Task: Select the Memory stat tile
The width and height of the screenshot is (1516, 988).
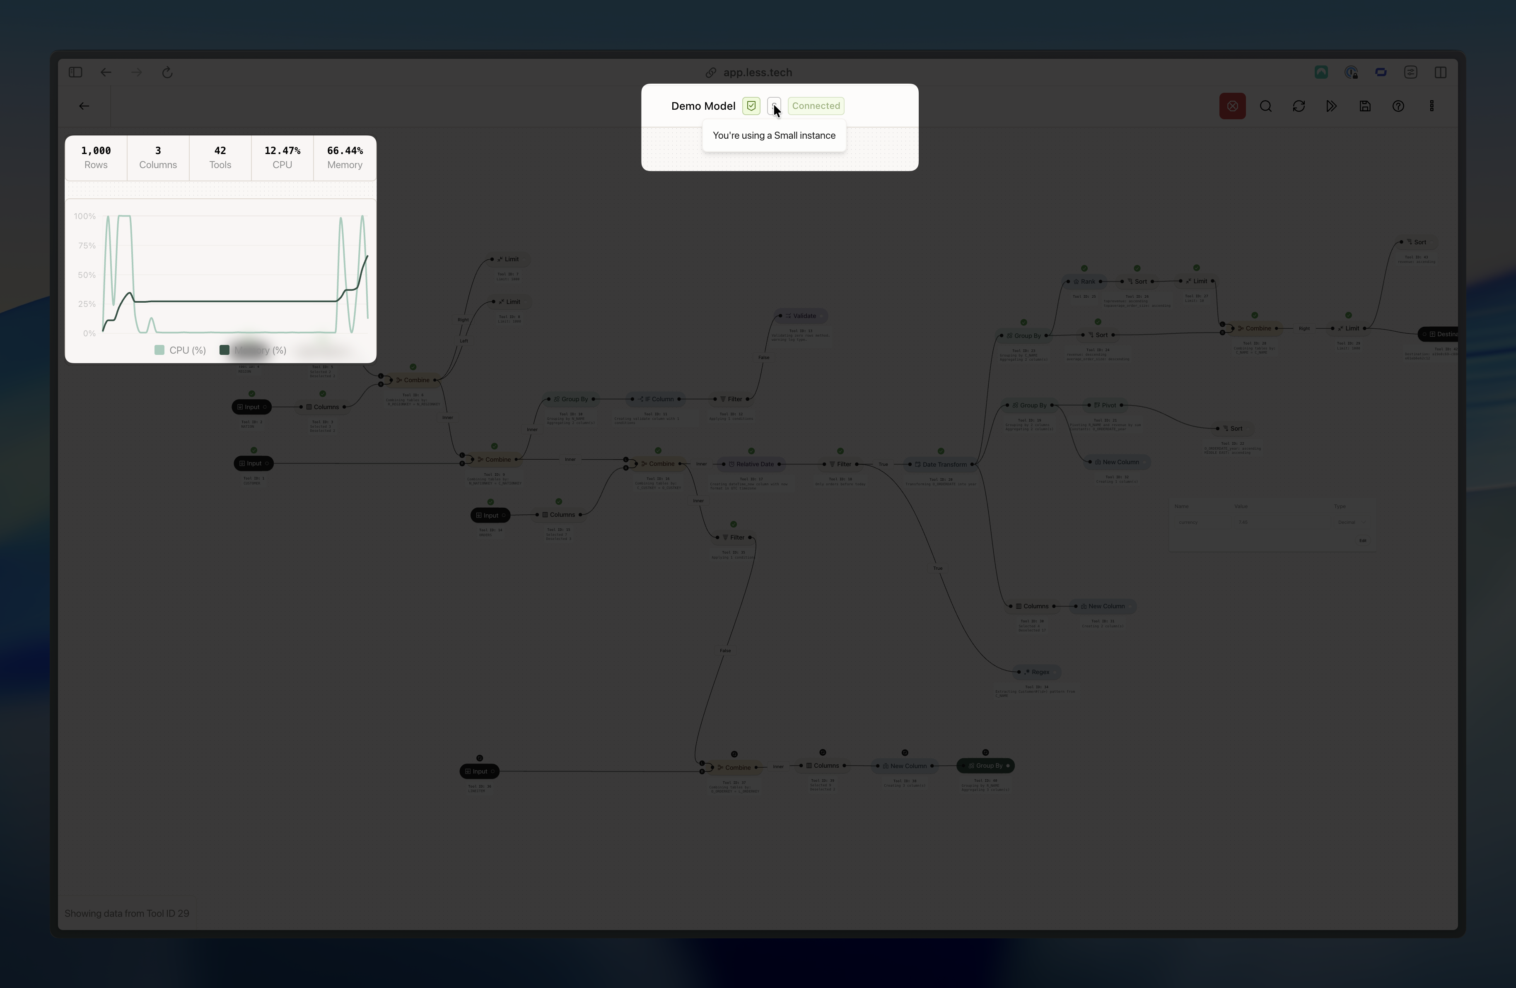Action: pyautogui.click(x=345, y=157)
